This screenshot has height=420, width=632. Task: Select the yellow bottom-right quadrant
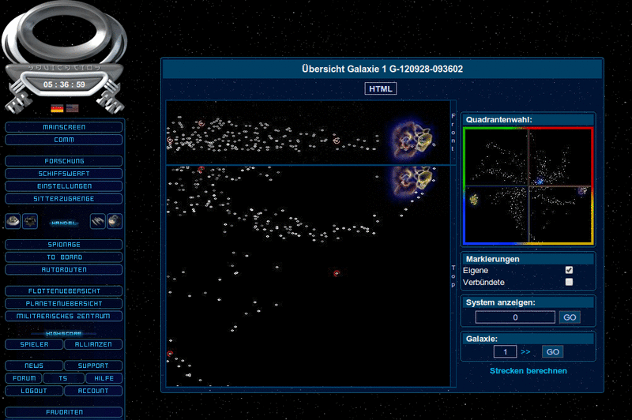(561, 215)
